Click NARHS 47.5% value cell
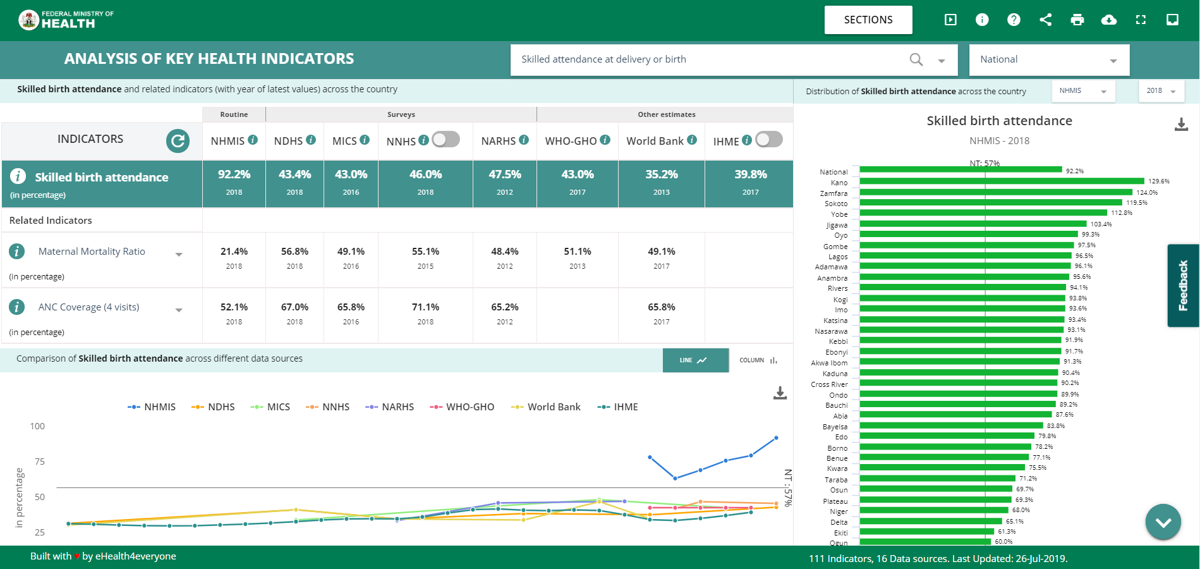1200x569 pixels. [505, 183]
